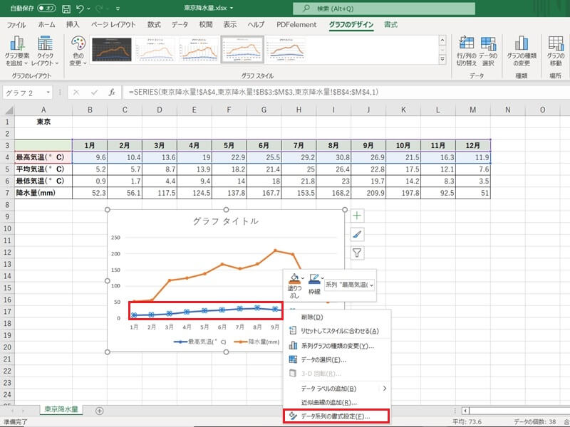Click the Undo arrow icon

pos(81,9)
